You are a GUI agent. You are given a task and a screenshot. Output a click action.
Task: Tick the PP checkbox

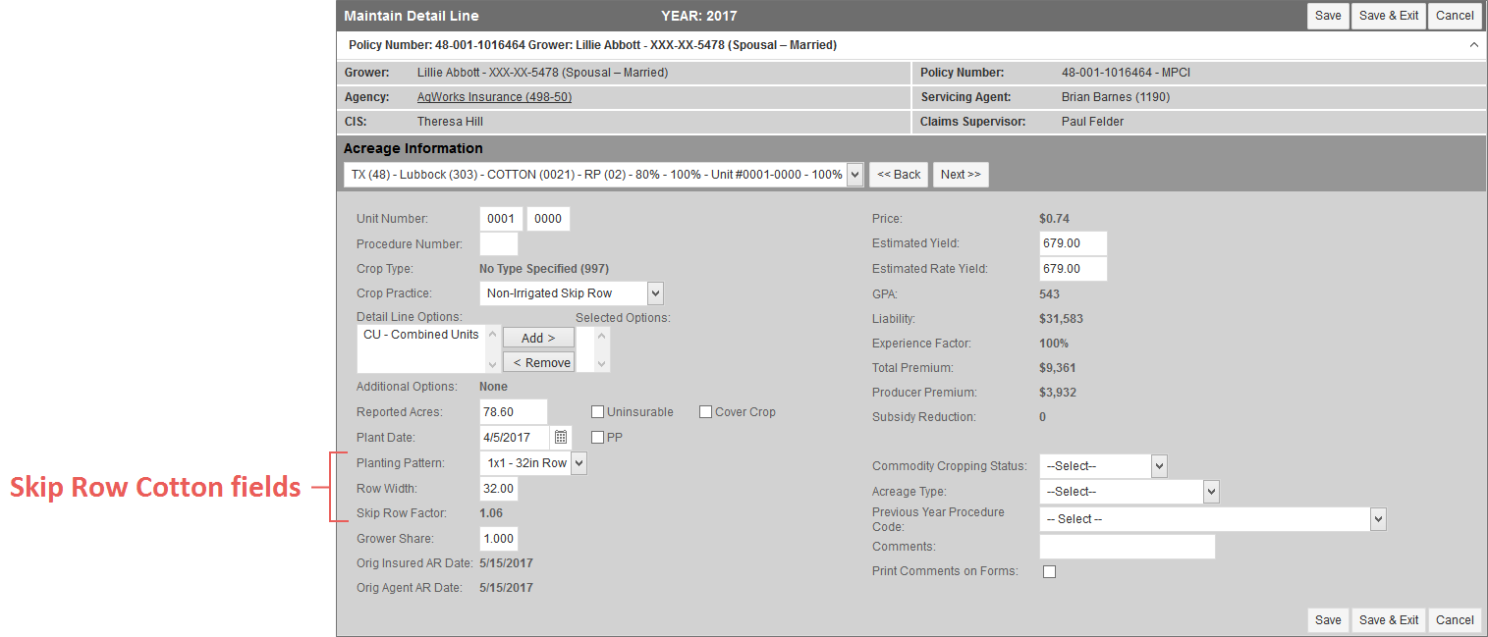pyautogui.click(x=597, y=438)
